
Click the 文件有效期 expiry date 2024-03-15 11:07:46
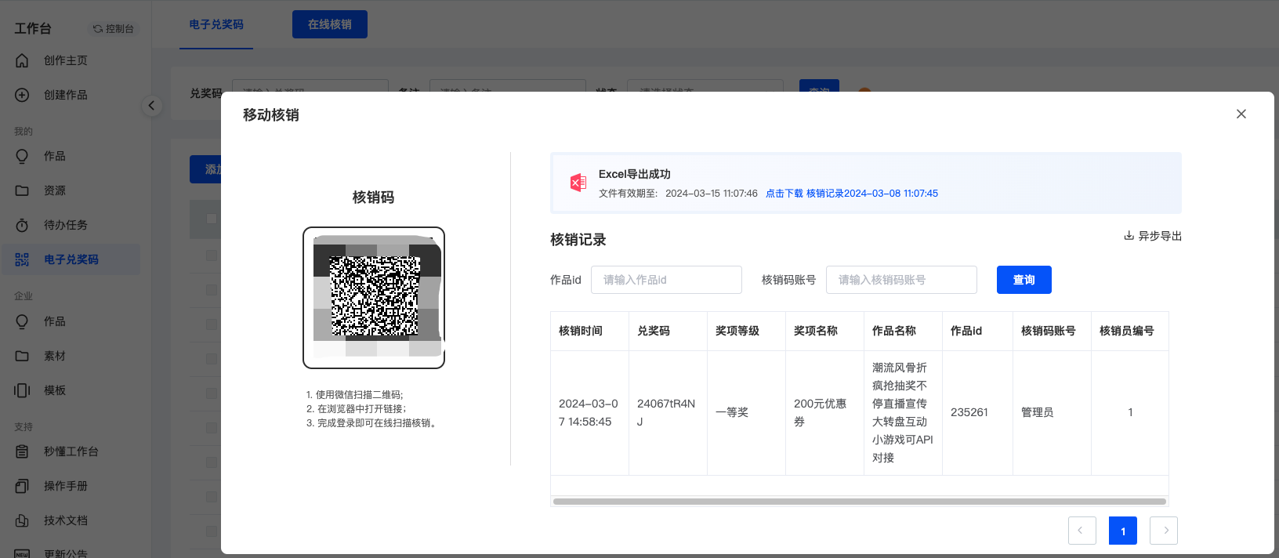[x=712, y=194]
